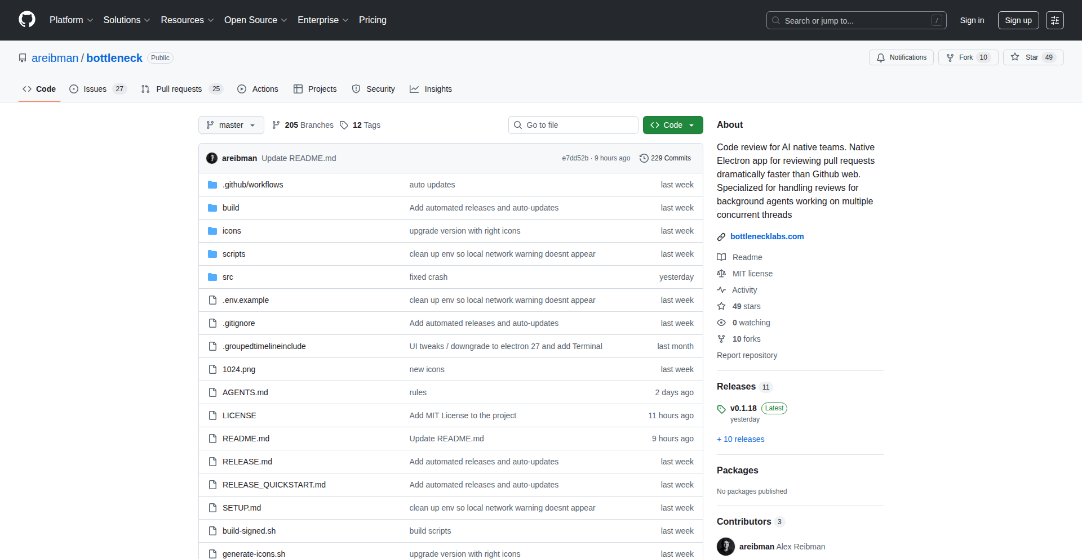
Task: Click the book icon beside Readme
Action: pyautogui.click(x=721, y=257)
